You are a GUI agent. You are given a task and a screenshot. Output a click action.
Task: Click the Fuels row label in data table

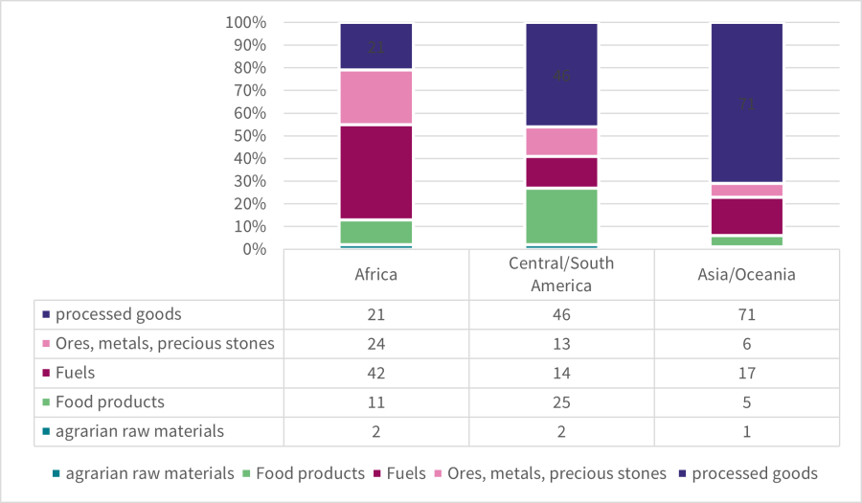pos(77,373)
